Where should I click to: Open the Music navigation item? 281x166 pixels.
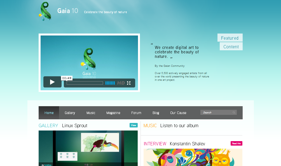(x=91, y=113)
